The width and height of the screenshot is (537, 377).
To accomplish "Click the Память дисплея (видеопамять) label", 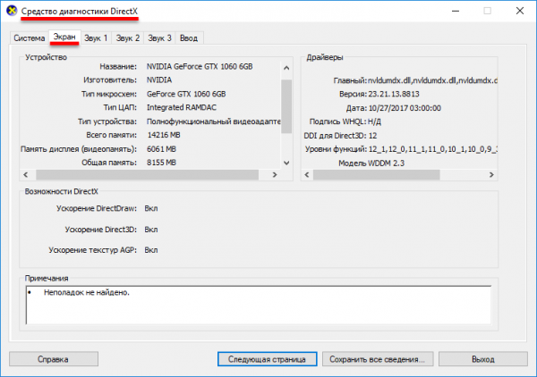I will pos(79,149).
